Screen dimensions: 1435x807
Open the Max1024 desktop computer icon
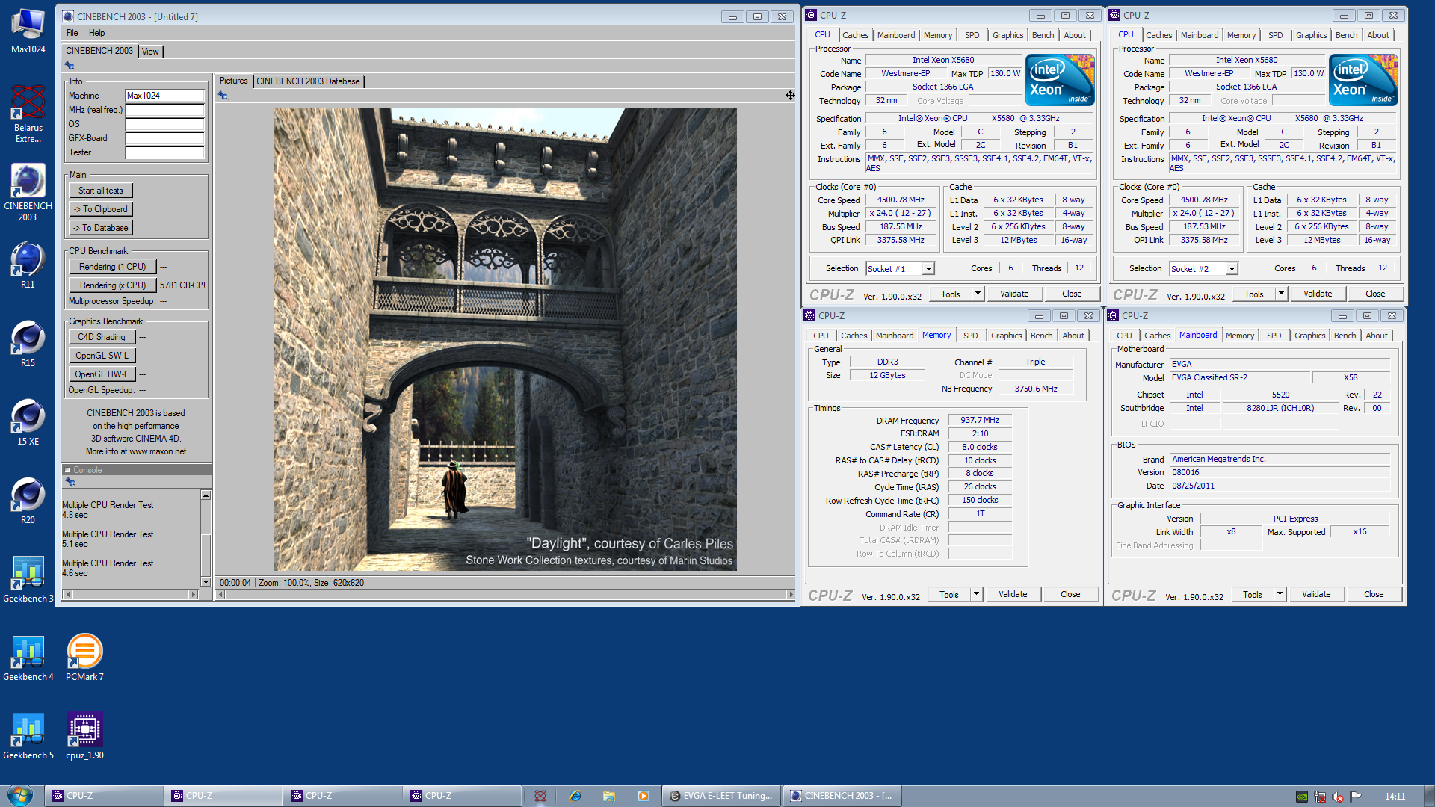[28, 31]
